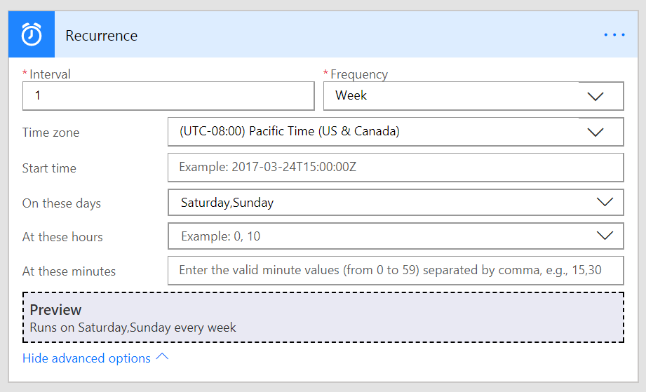Focus the At these minutes text box

(395, 270)
